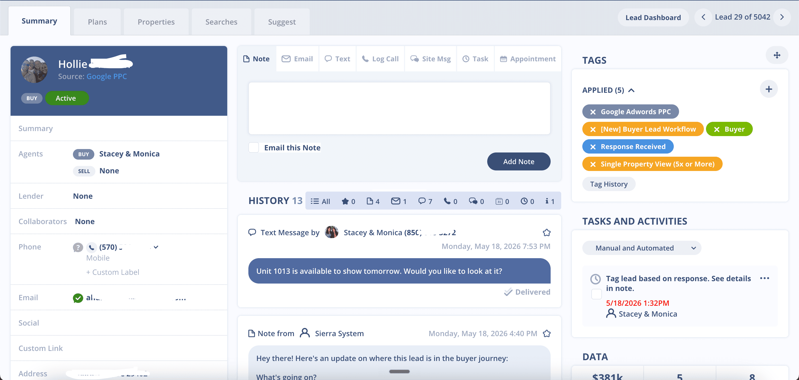The image size is (799, 380).
Task: Remove the [New] Buyer Lead Workflow tag
Action: tap(593, 129)
